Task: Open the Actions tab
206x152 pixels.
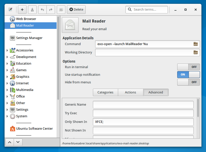Action: [131, 92]
